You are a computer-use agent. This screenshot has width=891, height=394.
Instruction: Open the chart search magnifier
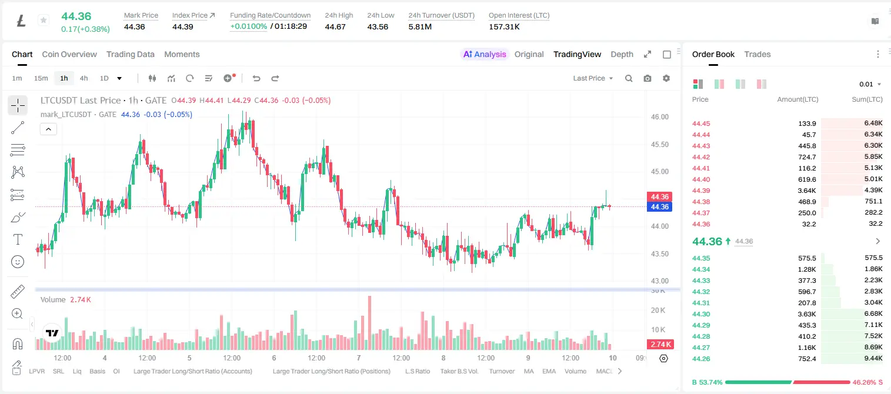(x=629, y=78)
